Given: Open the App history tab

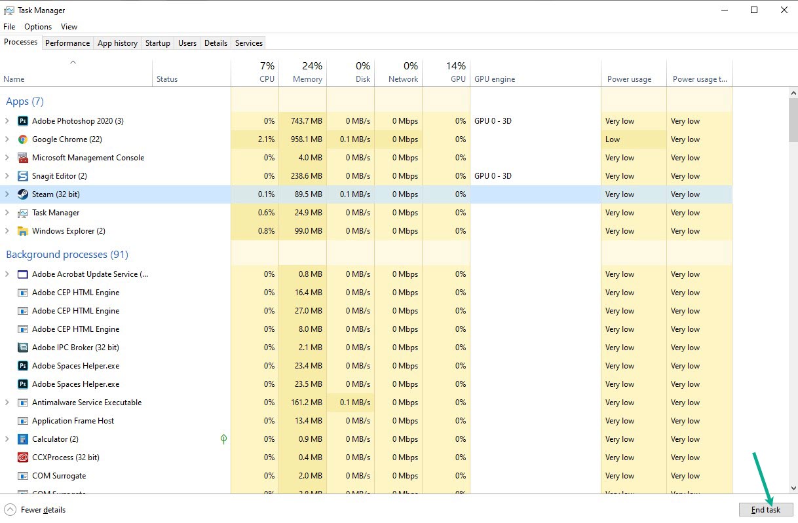Looking at the screenshot, I should (117, 43).
